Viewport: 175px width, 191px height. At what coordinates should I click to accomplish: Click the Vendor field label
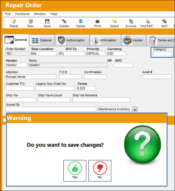coord(12,60)
